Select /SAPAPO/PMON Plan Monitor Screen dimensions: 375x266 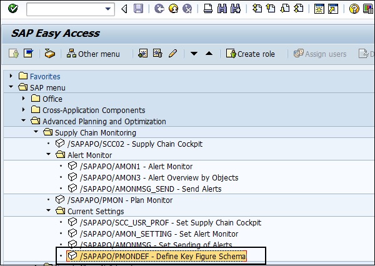[x=120, y=200]
